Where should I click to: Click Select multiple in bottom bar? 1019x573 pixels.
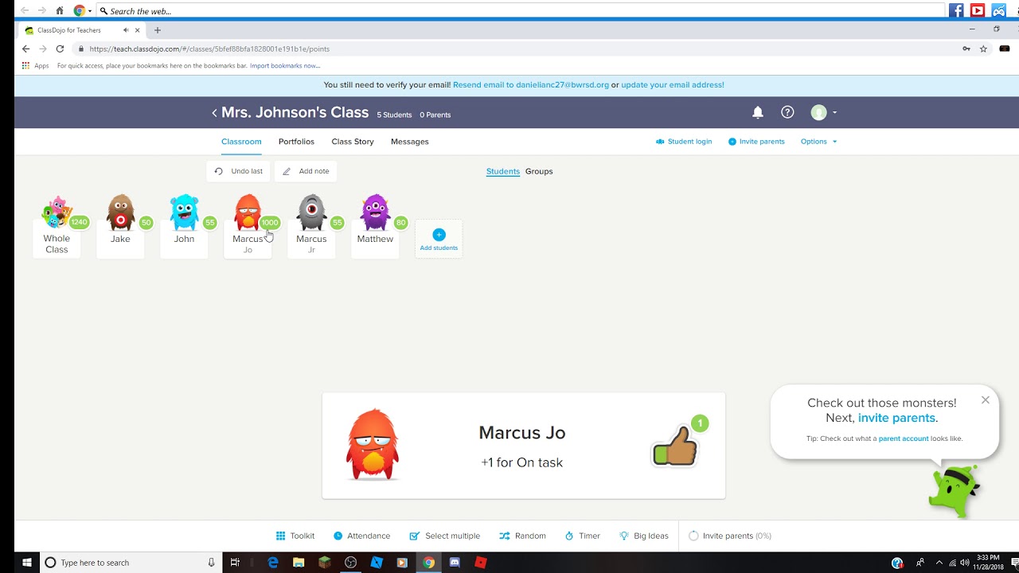tap(444, 536)
